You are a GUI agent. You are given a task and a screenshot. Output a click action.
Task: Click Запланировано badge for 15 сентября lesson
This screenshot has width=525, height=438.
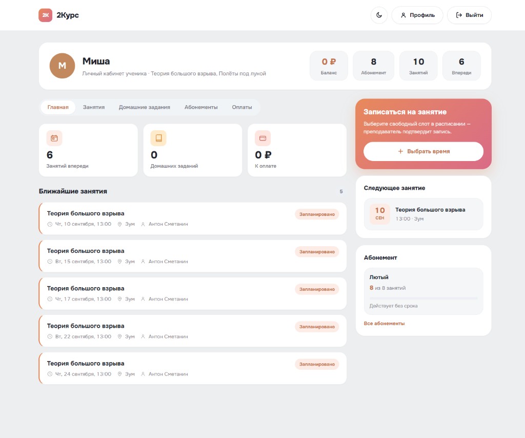[x=317, y=252]
